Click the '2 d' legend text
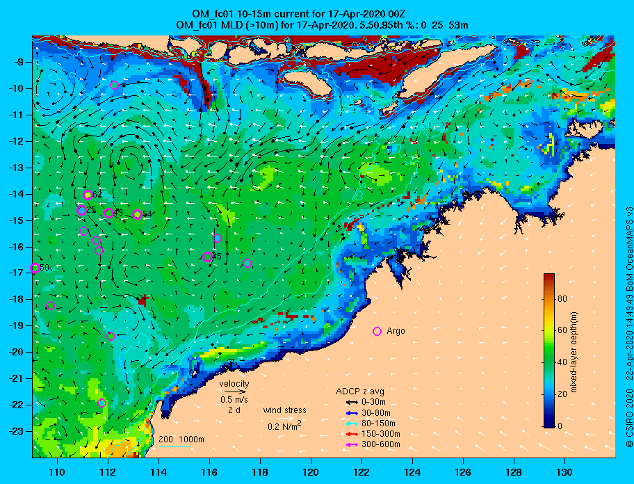 tap(234, 410)
